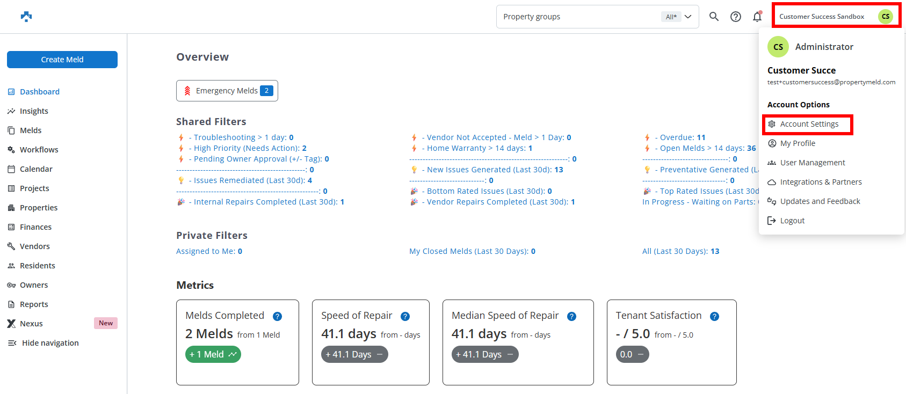Go to Workflows in the sidebar
906x394 pixels.
click(x=39, y=150)
